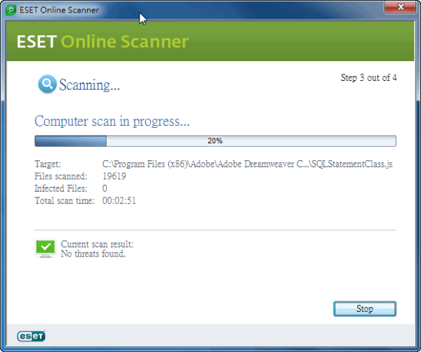Click the Total scan time value
421x352 pixels.
point(119,201)
